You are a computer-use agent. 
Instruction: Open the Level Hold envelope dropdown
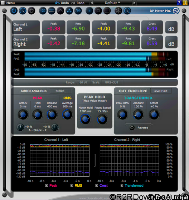(161, 91)
